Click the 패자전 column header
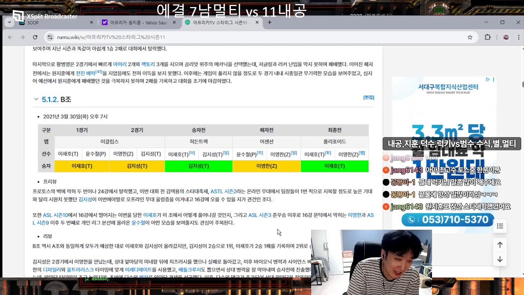 click(267, 130)
